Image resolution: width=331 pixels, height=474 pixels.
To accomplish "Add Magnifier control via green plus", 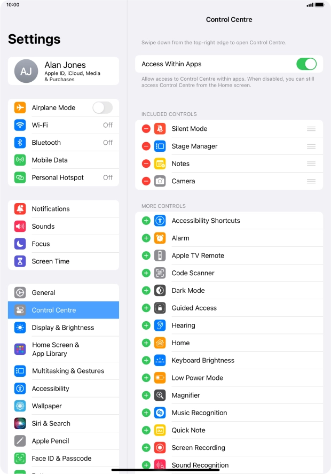I will coord(146,395).
